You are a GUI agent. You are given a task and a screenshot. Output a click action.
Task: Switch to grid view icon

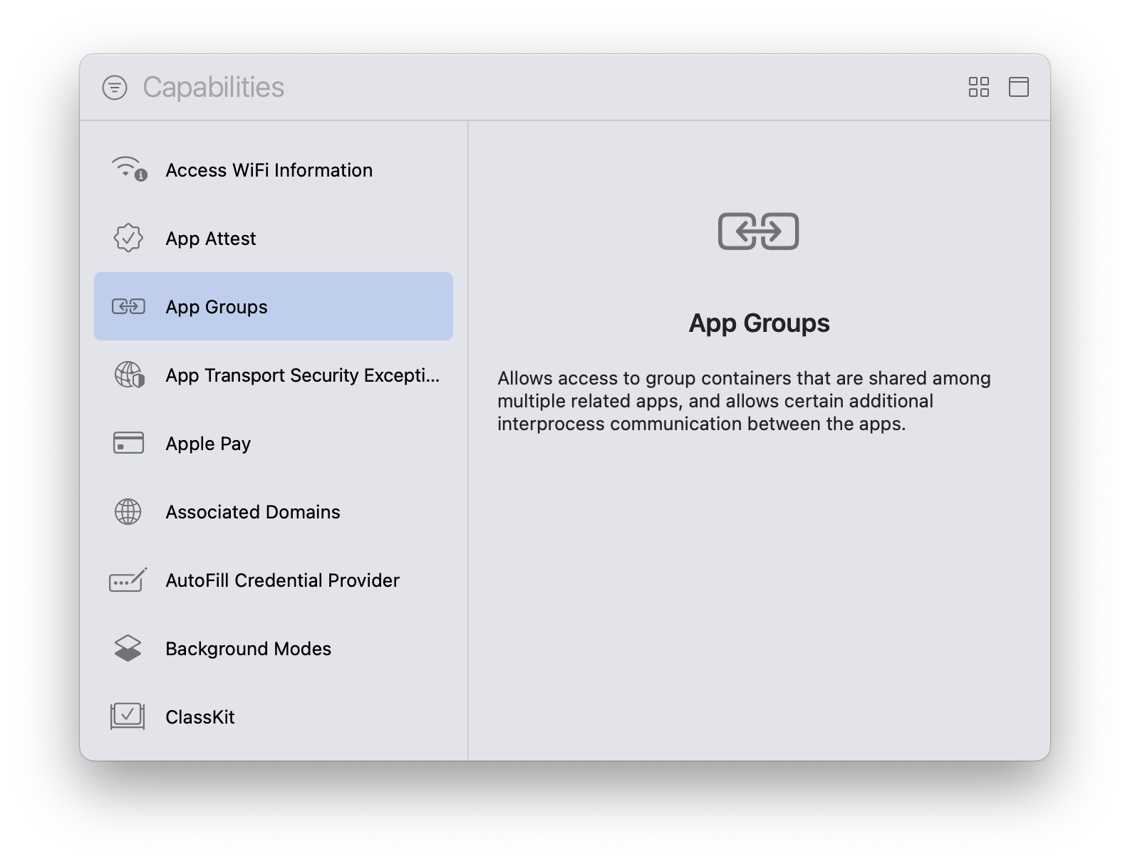pos(979,87)
